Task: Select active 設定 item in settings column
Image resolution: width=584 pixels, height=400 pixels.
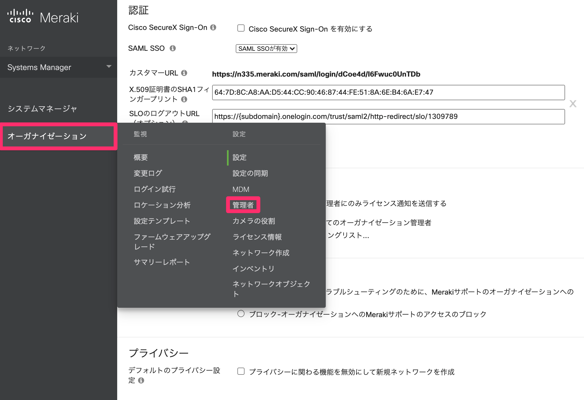Action: [240, 157]
